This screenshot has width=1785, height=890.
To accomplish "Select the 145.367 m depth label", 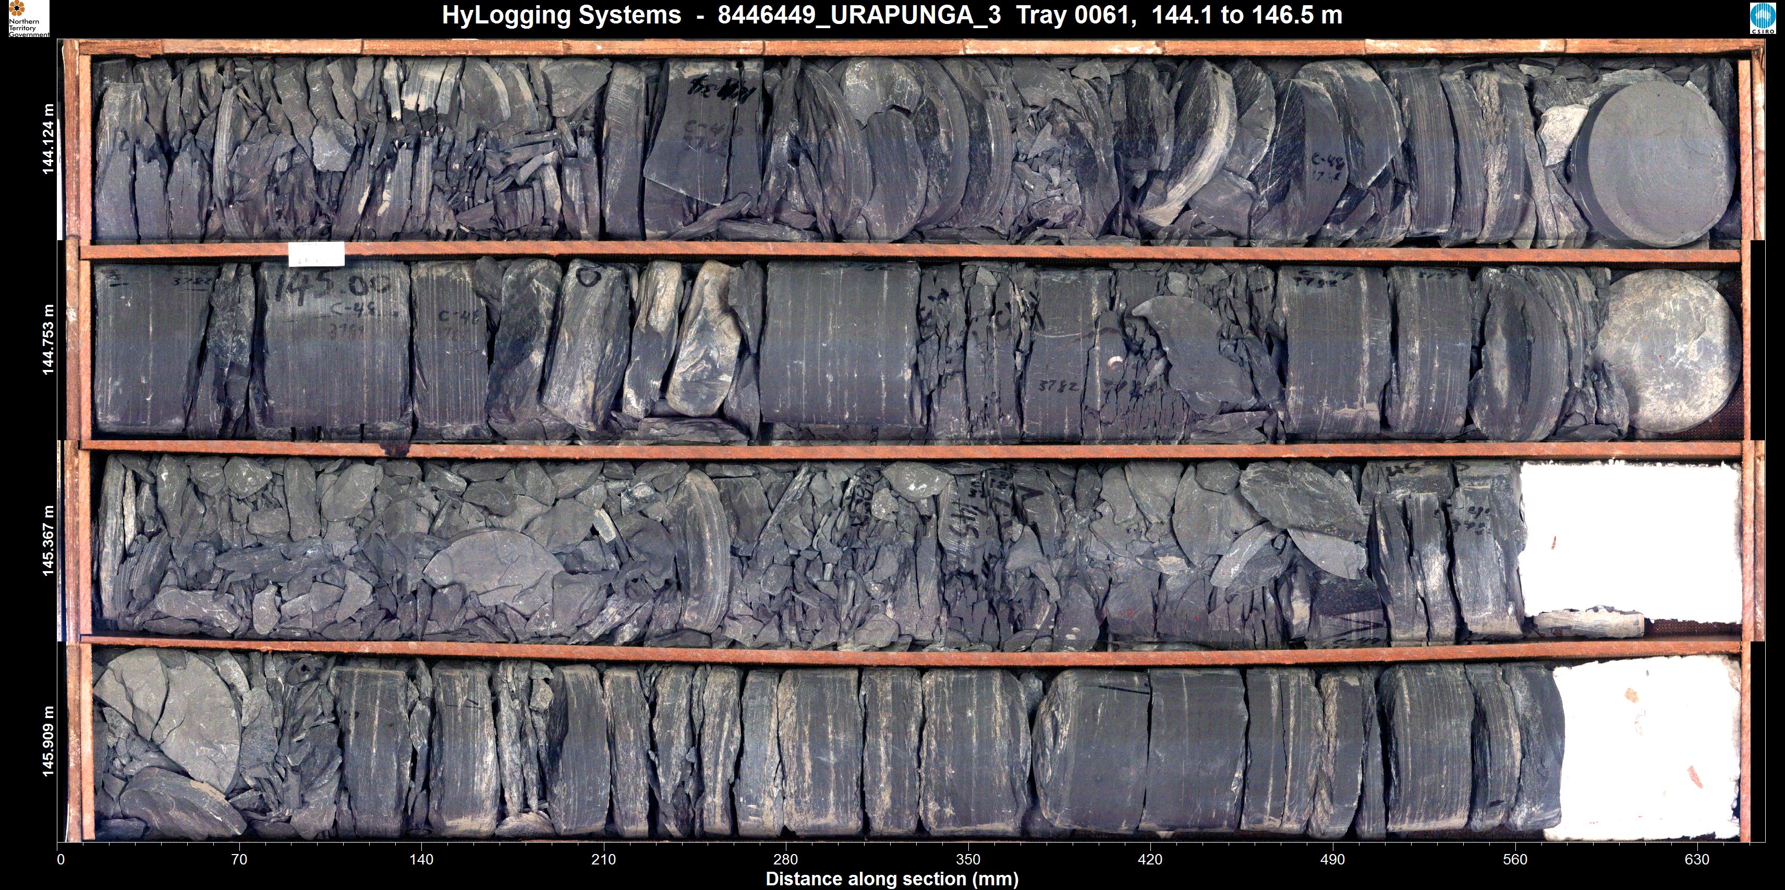I will 48,541.
